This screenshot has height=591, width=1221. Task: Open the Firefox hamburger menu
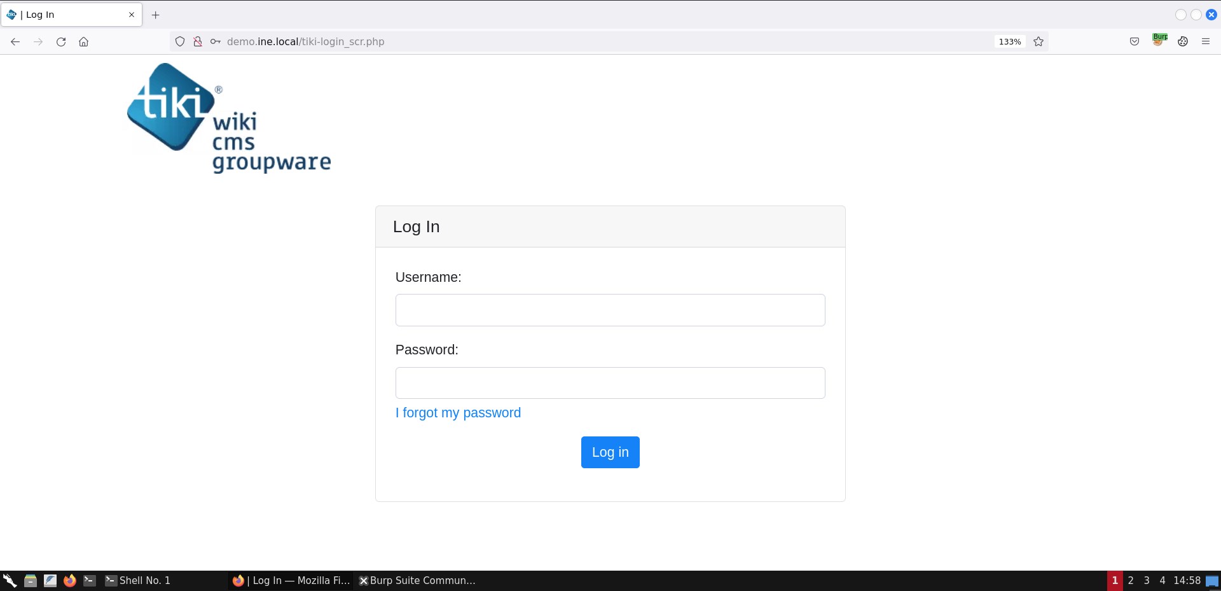tap(1205, 42)
